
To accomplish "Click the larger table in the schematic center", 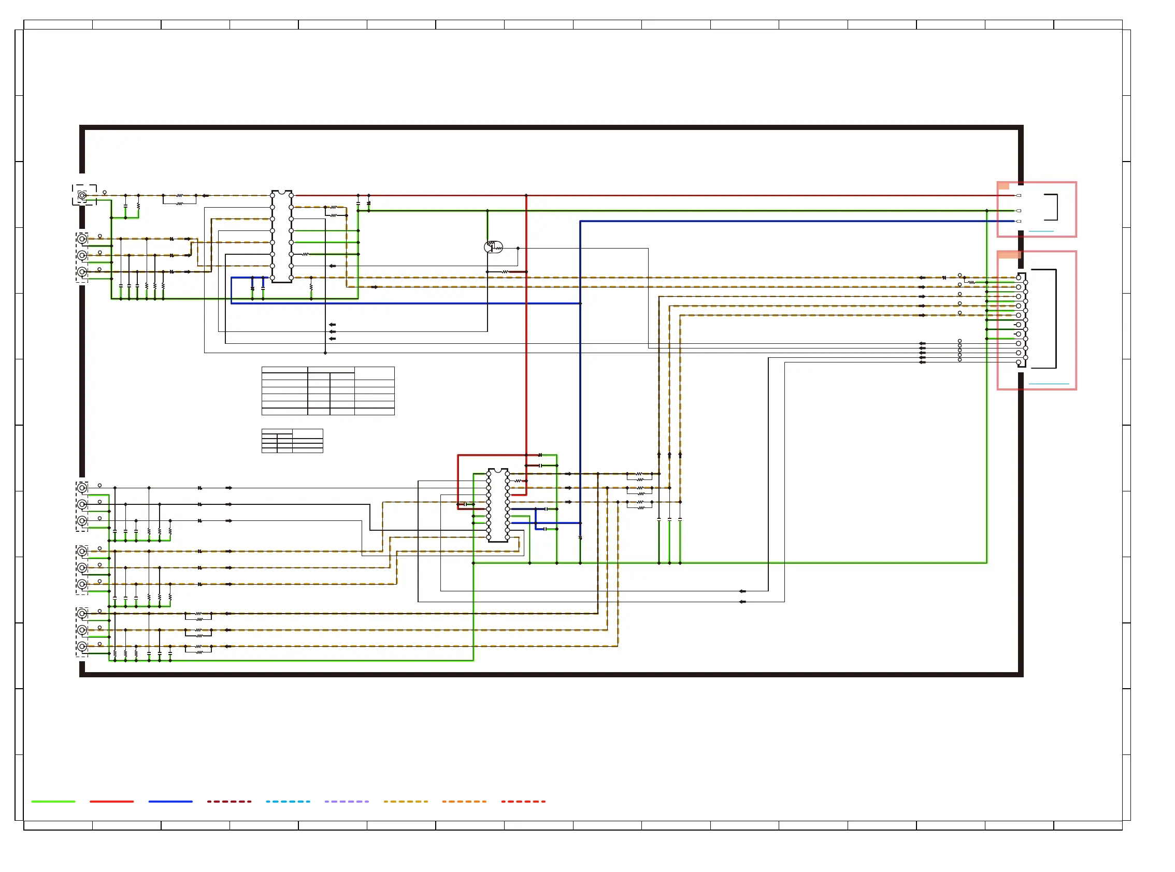I will (328, 391).
